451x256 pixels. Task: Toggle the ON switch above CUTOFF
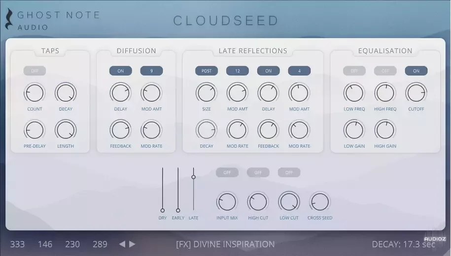[x=416, y=71]
